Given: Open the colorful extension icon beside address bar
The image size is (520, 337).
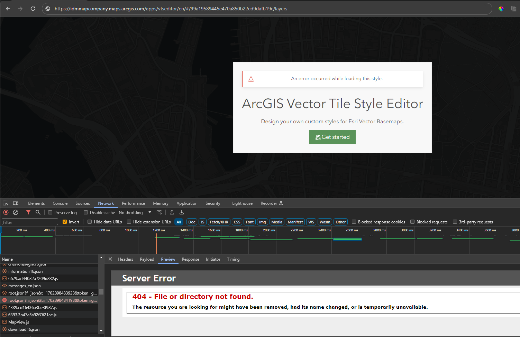Looking at the screenshot, I should coord(501,9).
